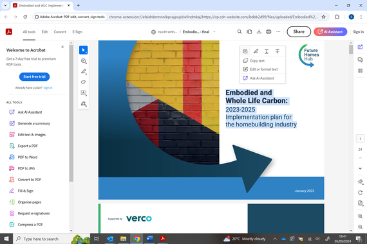Open the Edit menu tab
The width and height of the screenshot is (367, 244).
pyautogui.click(x=44, y=31)
